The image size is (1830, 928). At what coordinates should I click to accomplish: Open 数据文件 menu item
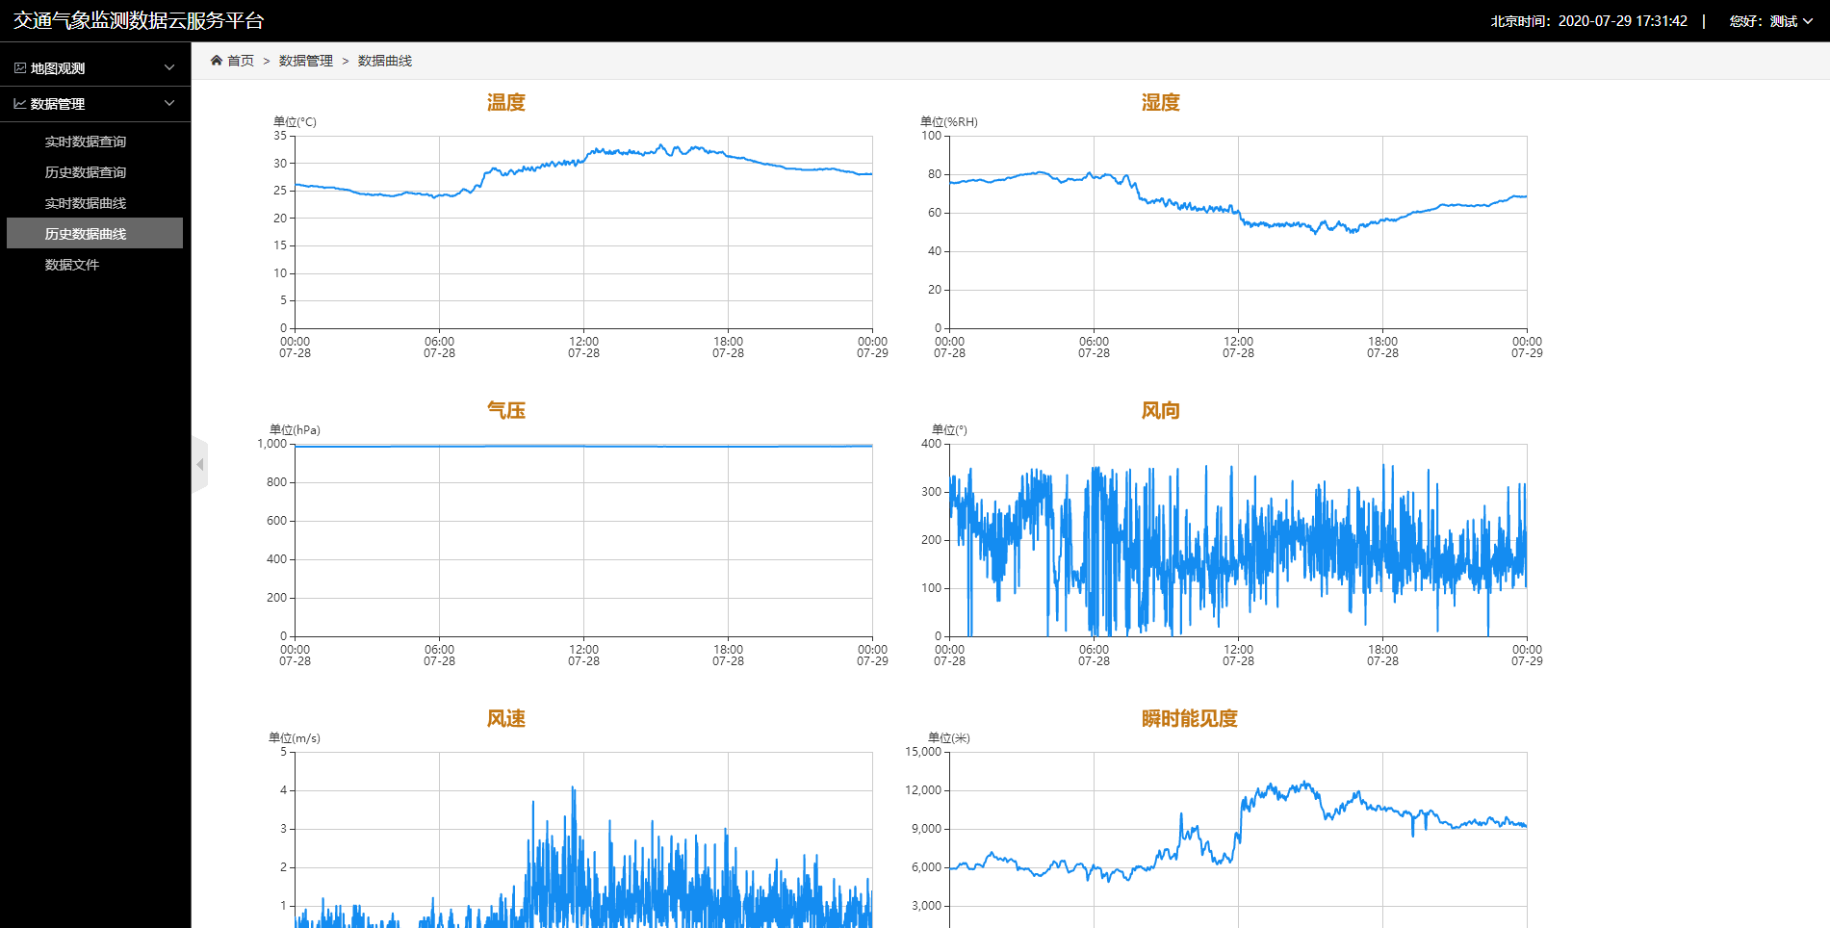coord(72,265)
